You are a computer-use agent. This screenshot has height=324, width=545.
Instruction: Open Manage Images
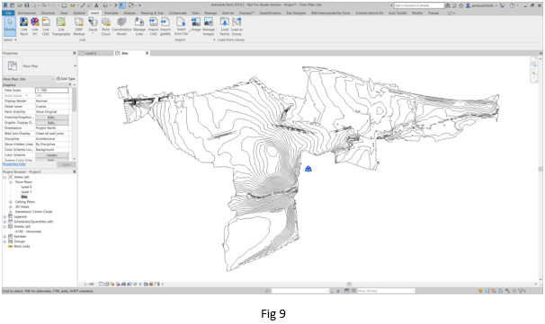coord(209,26)
